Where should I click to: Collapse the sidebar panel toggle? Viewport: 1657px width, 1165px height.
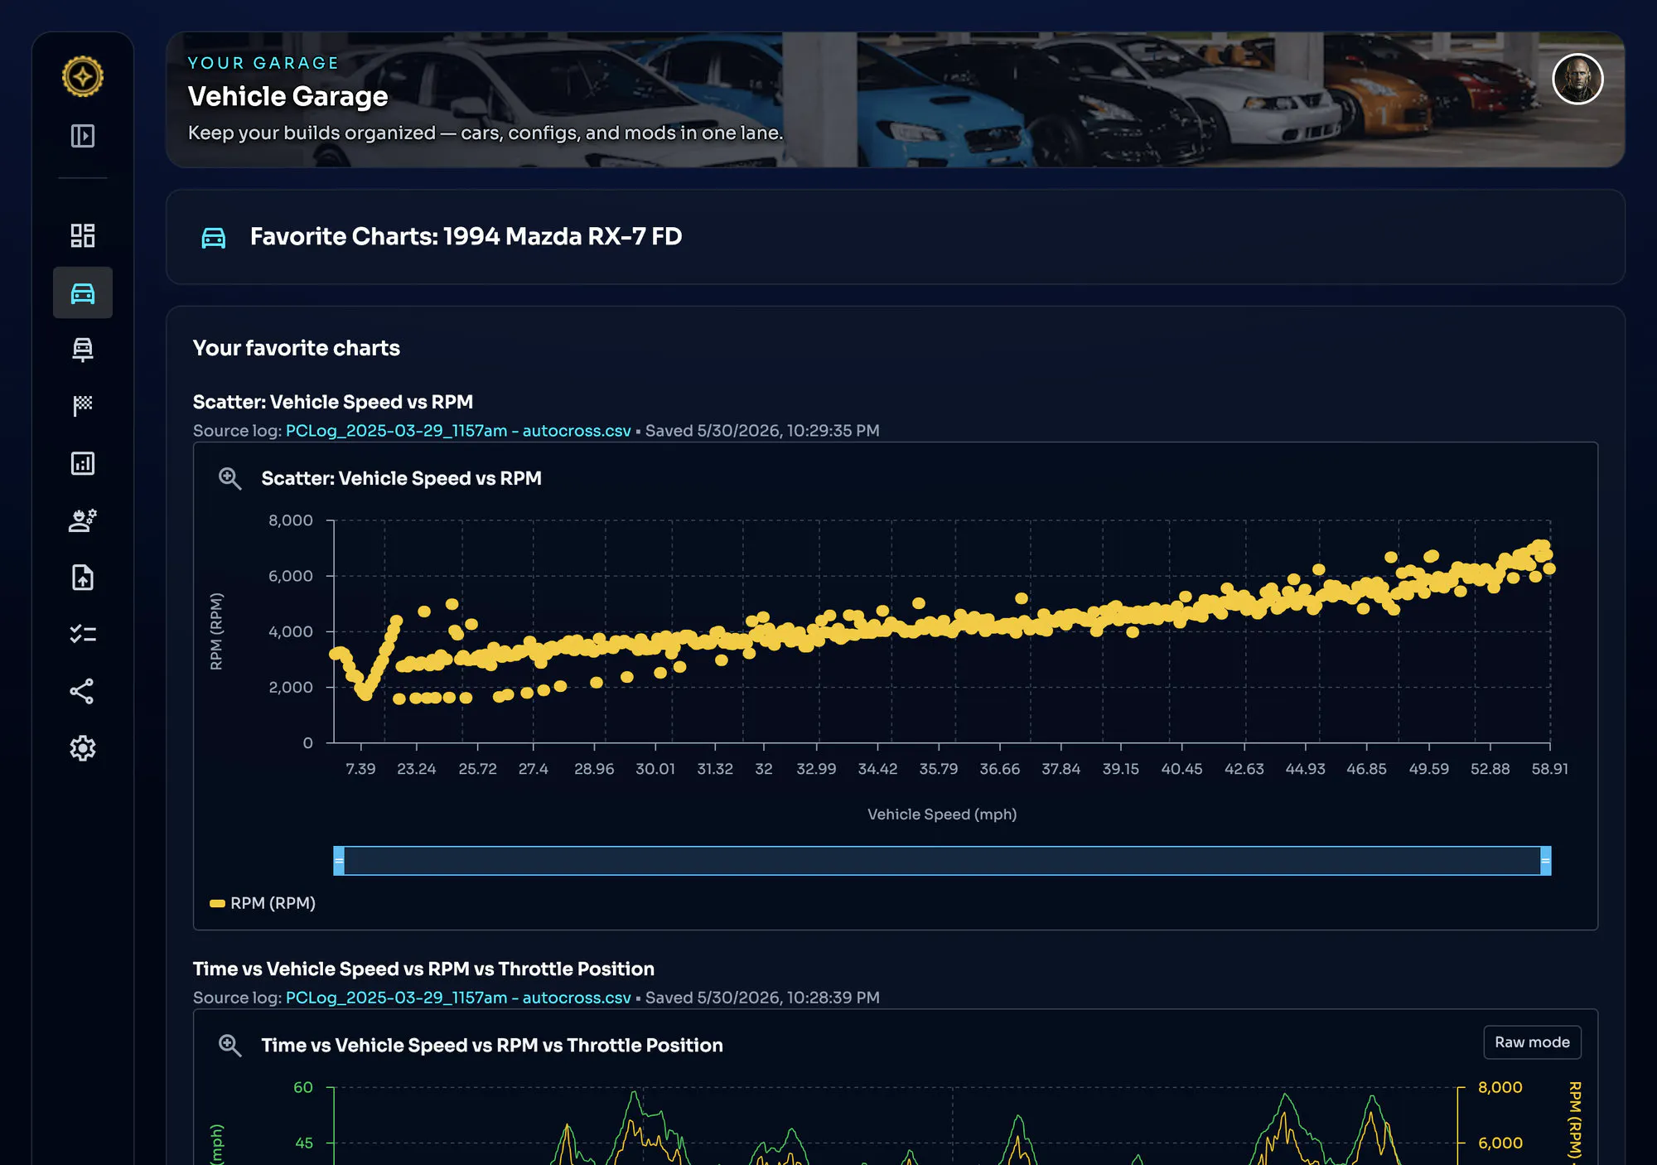pos(83,135)
